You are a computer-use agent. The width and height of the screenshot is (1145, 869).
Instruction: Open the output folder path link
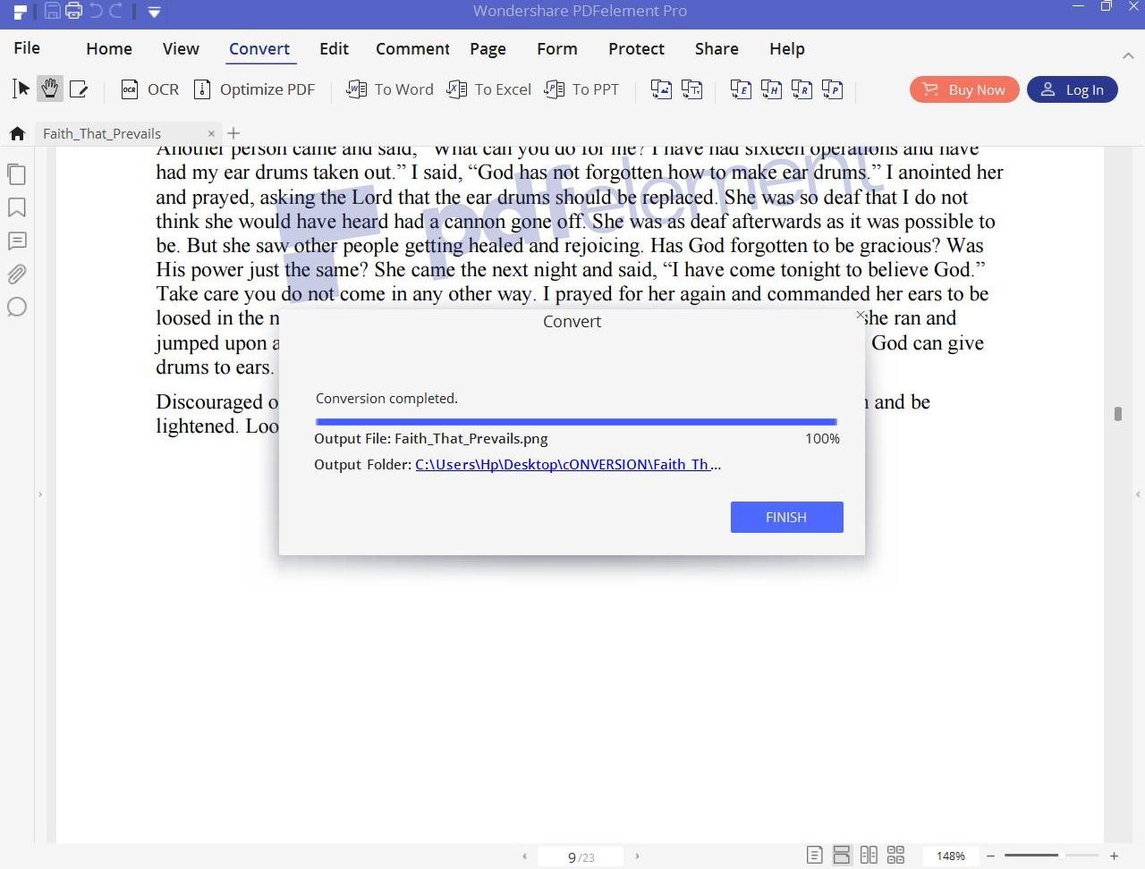pyautogui.click(x=568, y=464)
